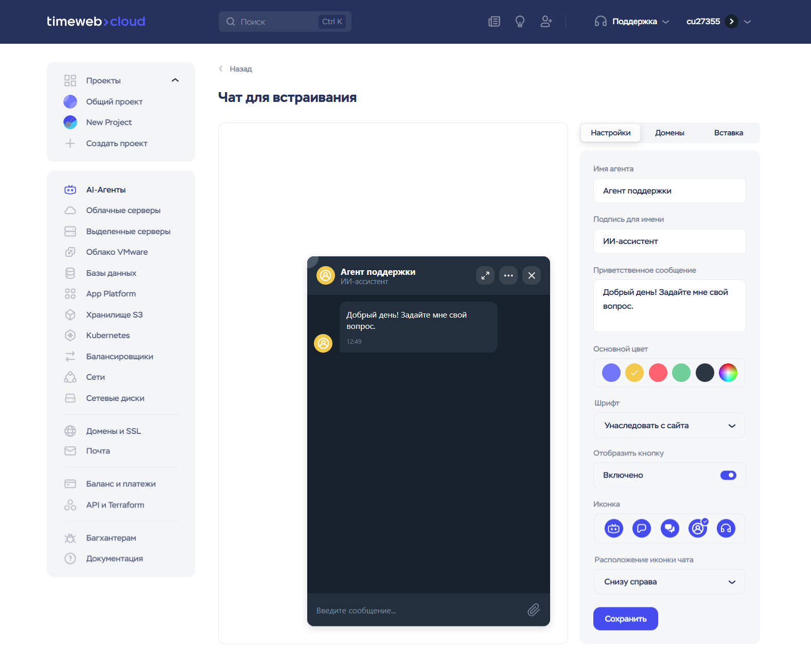This screenshot has height=664, width=811.
Task: Disable the display button toggle
Action: click(x=728, y=475)
